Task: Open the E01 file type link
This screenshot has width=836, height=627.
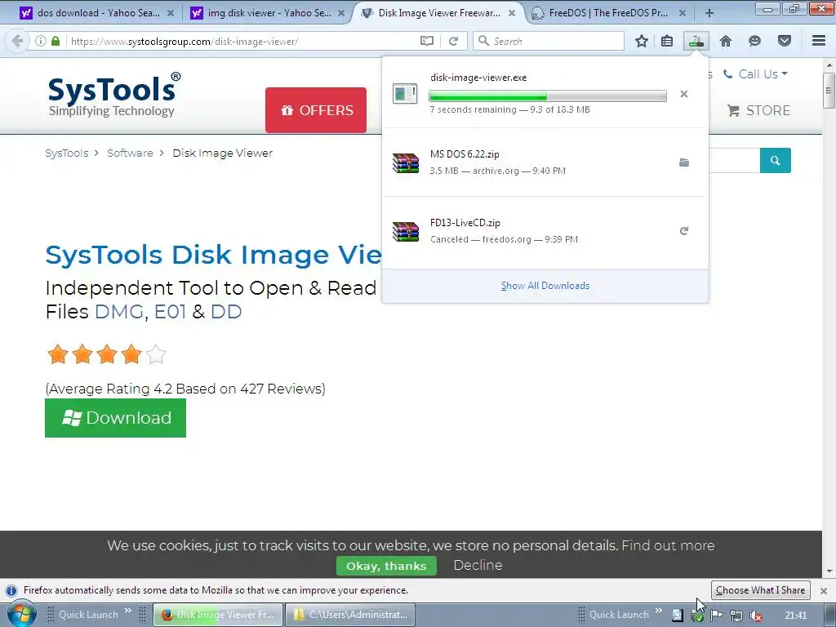Action: point(170,311)
